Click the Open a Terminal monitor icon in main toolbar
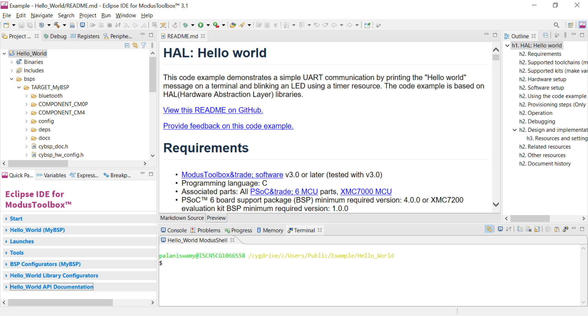This screenshot has width=588, height=316. (x=82, y=25)
